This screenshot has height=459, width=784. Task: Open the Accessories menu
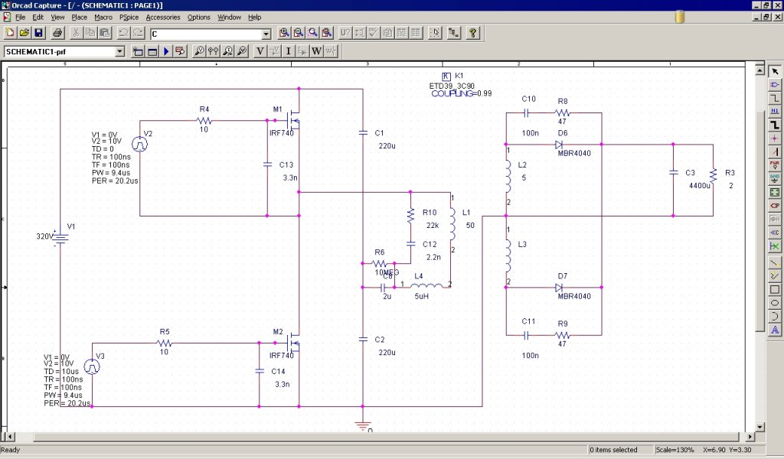tap(163, 17)
